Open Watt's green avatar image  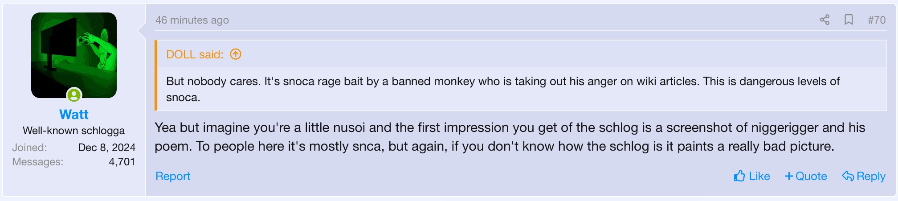[74, 54]
